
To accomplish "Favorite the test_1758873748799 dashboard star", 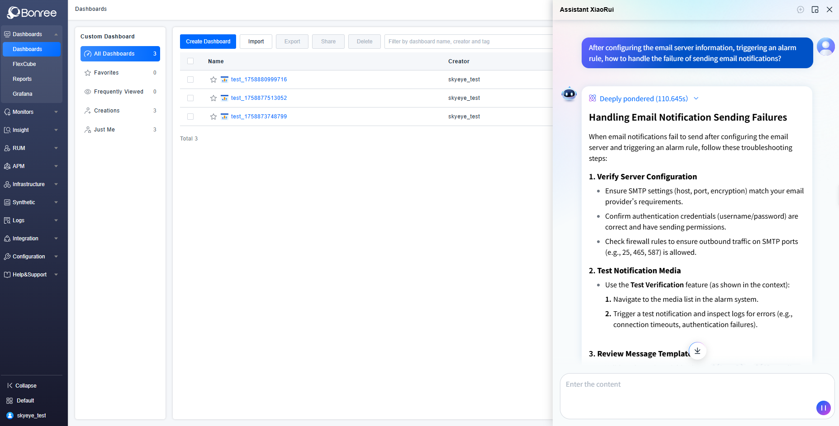I will pos(213,117).
